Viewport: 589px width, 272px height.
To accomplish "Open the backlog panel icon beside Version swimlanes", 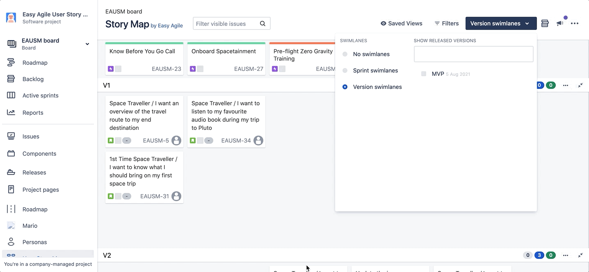I will pyautogui.click(x=545, y=23).
